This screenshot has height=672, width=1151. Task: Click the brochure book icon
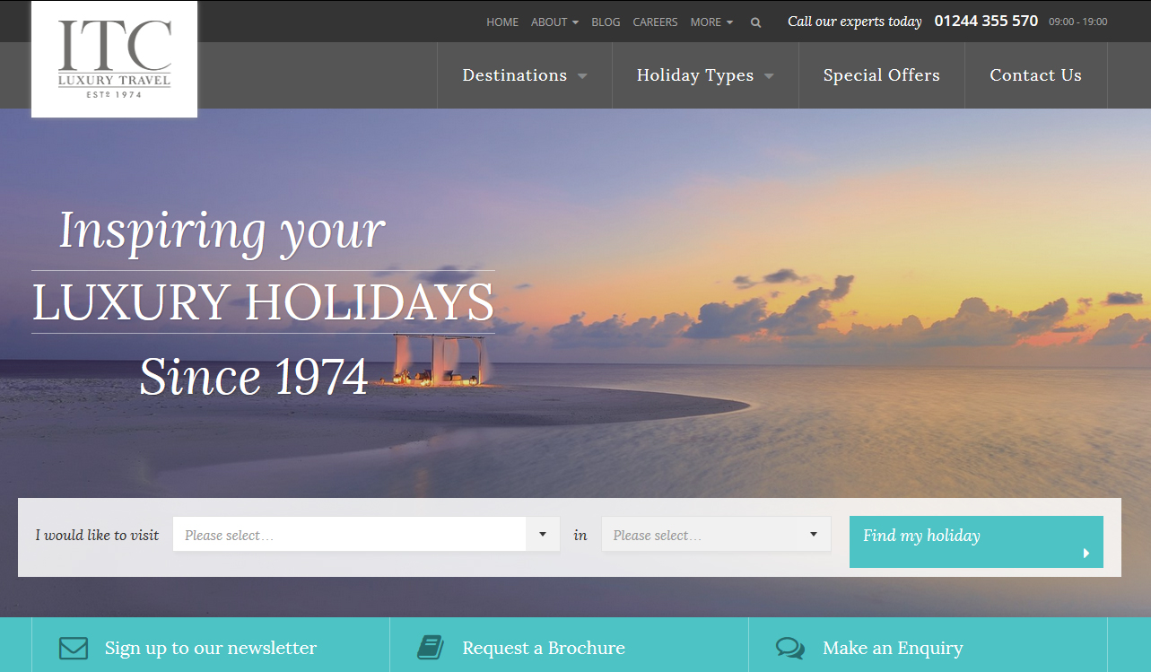pyautogui.click(x=431, y=648)
